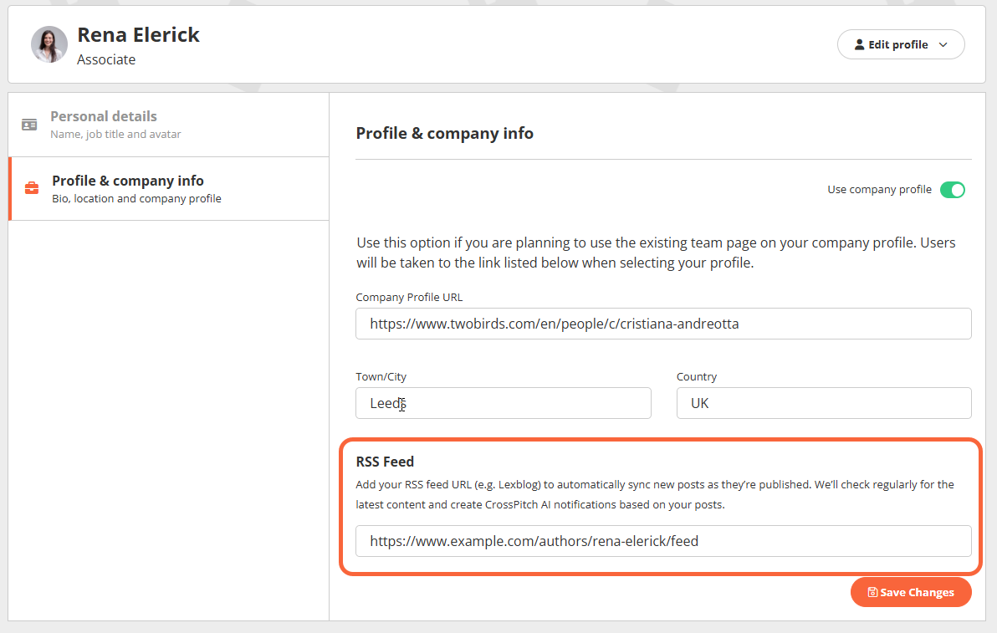Image resolution: width=997 pixels, height=633 pixels.
Task: Click the Rena Elerick name heading
Action: coord(138,35)
